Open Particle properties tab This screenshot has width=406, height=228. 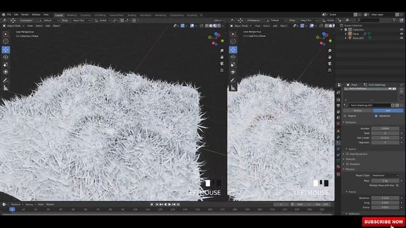(338, 143)
